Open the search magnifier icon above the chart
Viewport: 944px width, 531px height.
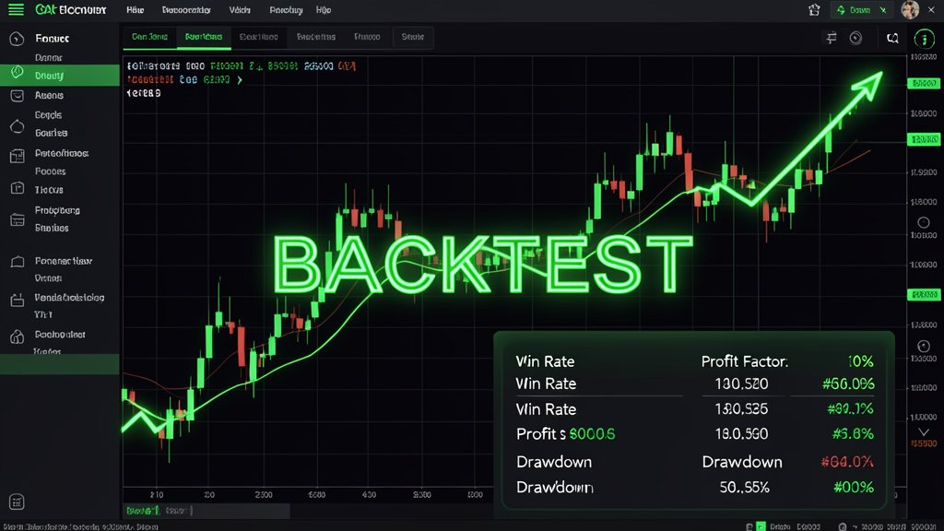coord(892,39)
